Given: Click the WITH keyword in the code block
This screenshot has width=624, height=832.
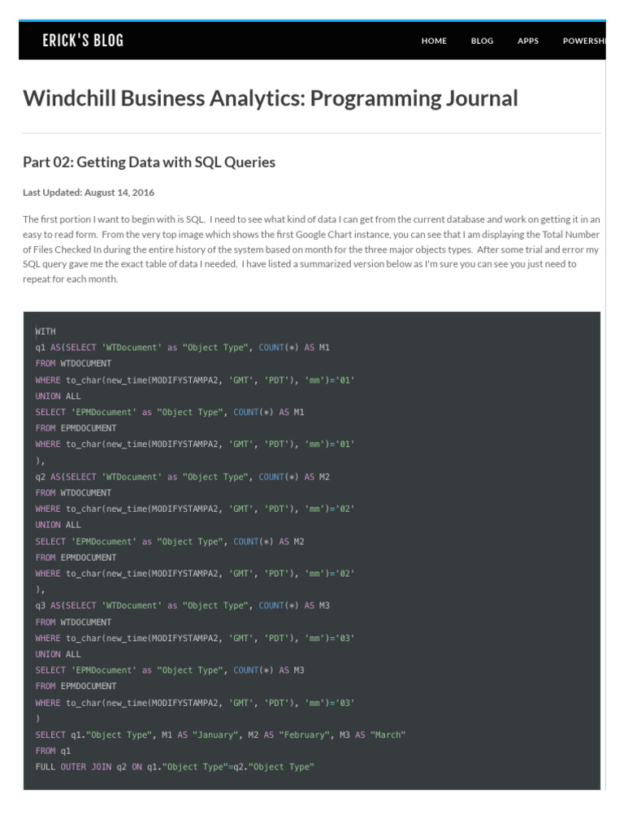Looking at the screenshot, I should [45, 331].
